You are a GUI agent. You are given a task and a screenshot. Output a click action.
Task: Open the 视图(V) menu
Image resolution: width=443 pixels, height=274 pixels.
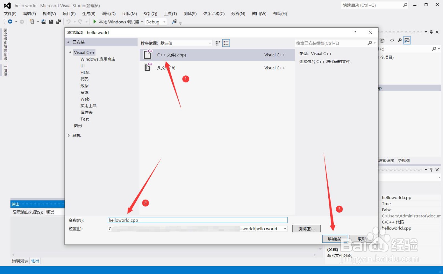49,14
